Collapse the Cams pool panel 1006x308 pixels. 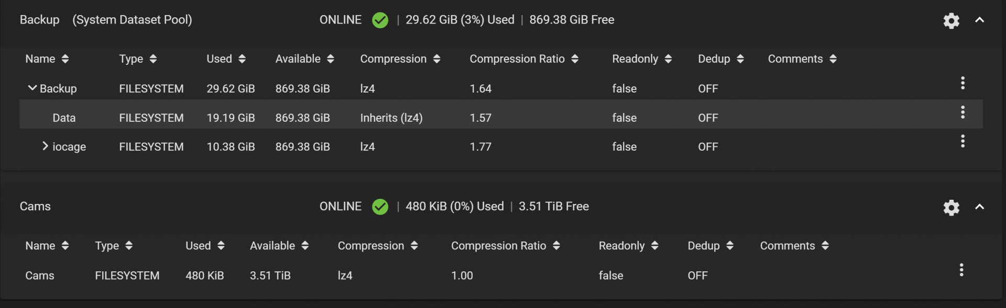(979, 207)
